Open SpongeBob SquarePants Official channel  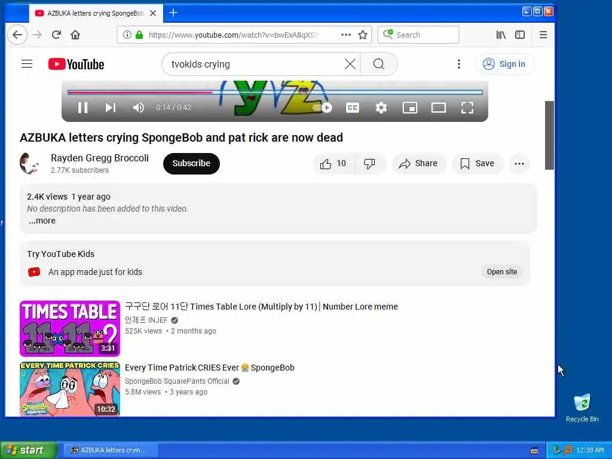[177, 381]
